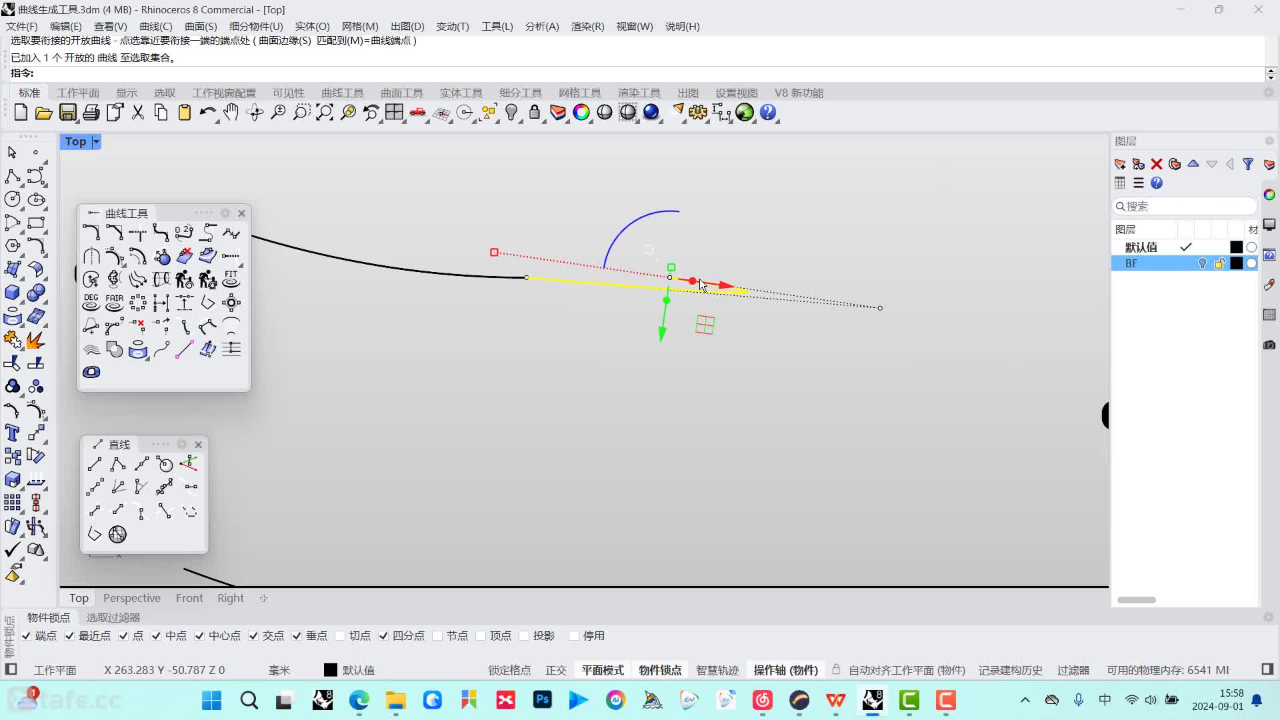Image resolution: width=1280 pixels, height=720 pixels.
Task: Click the Undo arrow icon
Action: 207,113
